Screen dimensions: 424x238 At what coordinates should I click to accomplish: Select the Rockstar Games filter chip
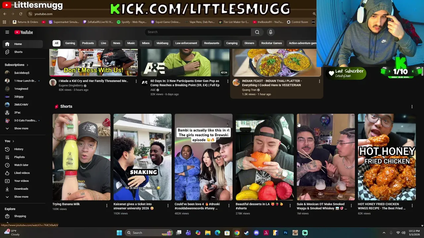pos(271,43)
